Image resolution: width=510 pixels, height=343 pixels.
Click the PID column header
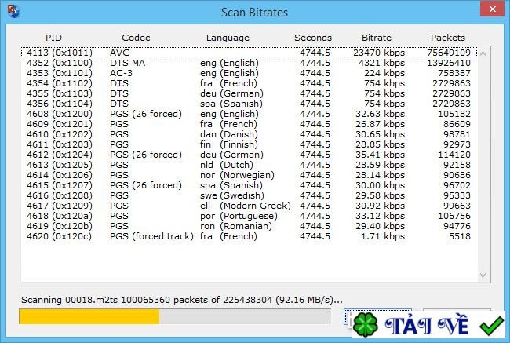[x=53, y=38]
